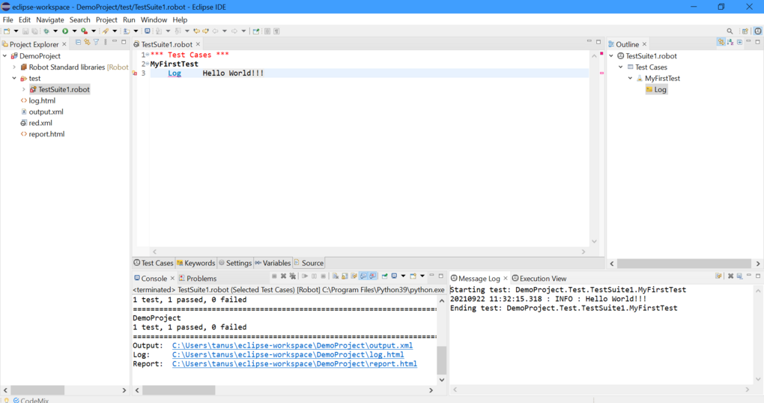
Task: Toggle breakpoint marker on line 3
Action: 135,73
